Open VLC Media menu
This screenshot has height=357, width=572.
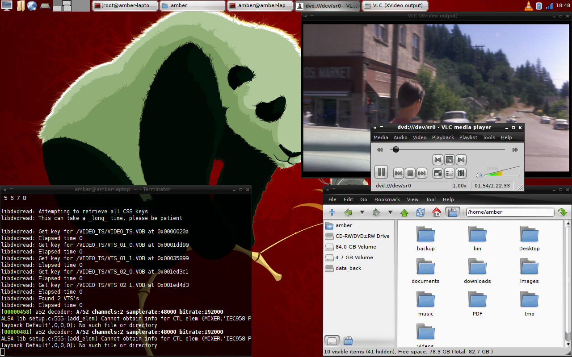381,137
